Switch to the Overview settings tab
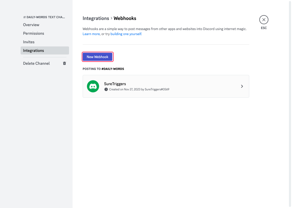This screenshot has height=208, width=292. [31, 25]
